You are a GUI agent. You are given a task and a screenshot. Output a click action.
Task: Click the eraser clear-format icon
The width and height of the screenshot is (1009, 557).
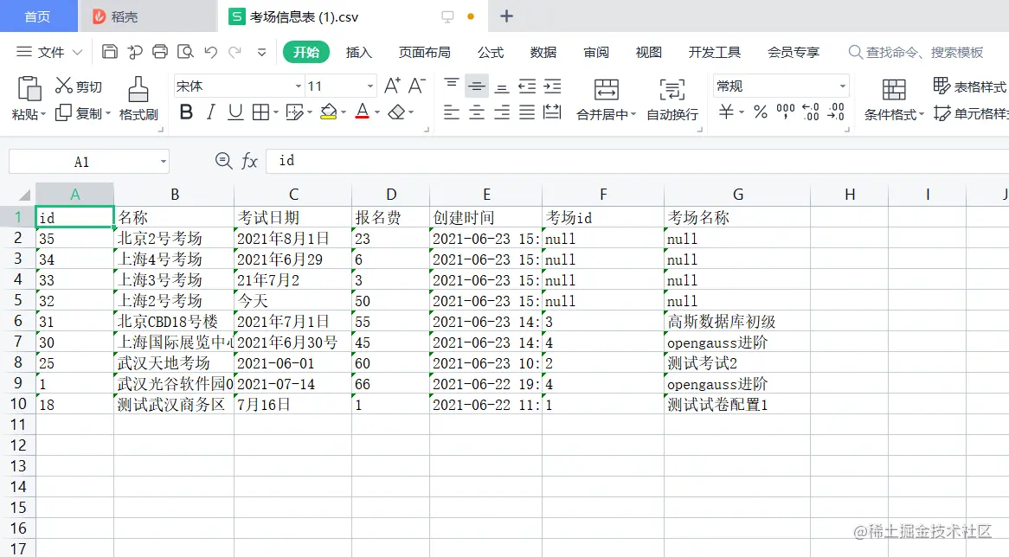point(397,112)
